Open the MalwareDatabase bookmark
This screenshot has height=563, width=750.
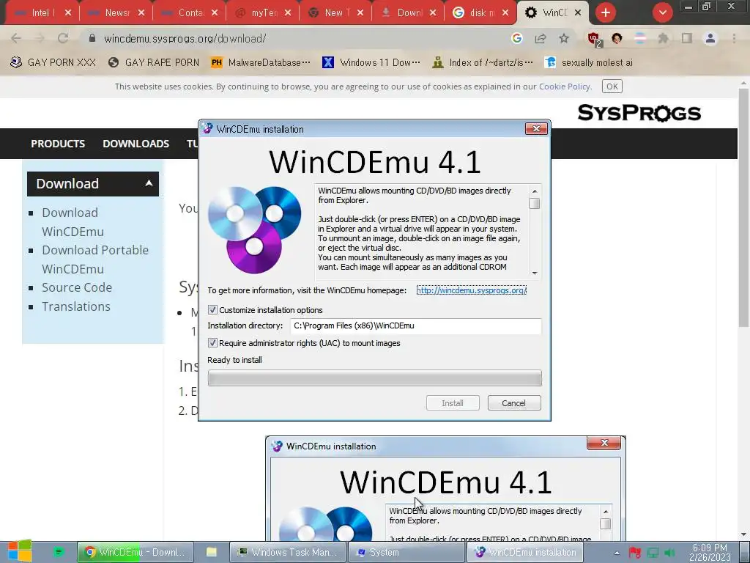tap(260, 63)
